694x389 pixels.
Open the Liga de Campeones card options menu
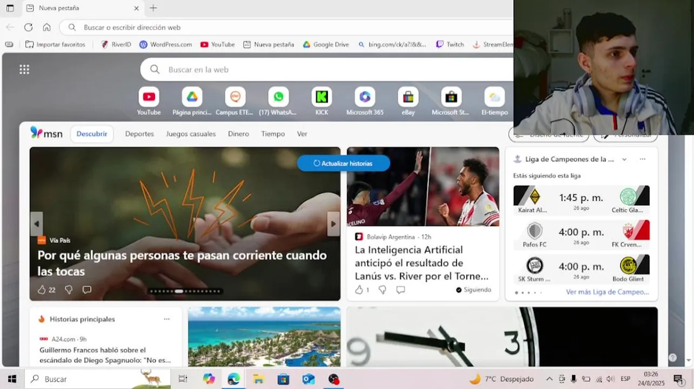(643, 159)
